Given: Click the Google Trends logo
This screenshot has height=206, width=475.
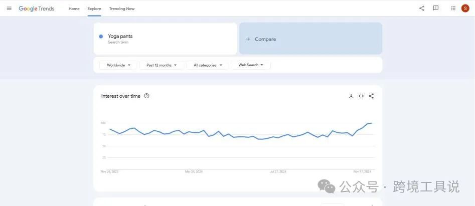Looking at the screenshot, I should point(37,9).
